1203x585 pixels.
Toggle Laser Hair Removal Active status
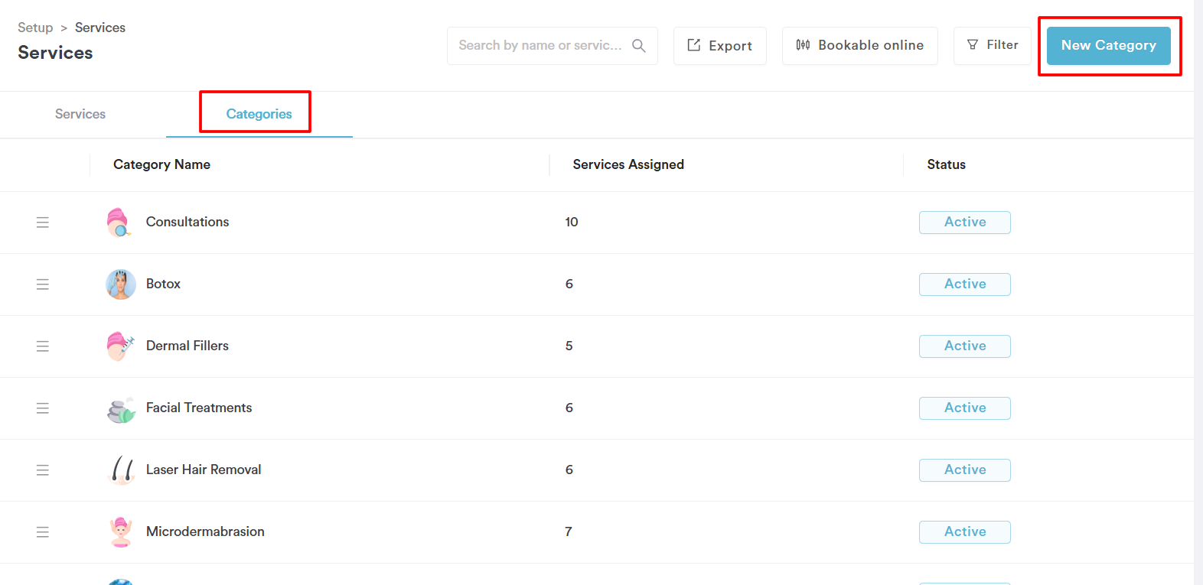point(964,470)
